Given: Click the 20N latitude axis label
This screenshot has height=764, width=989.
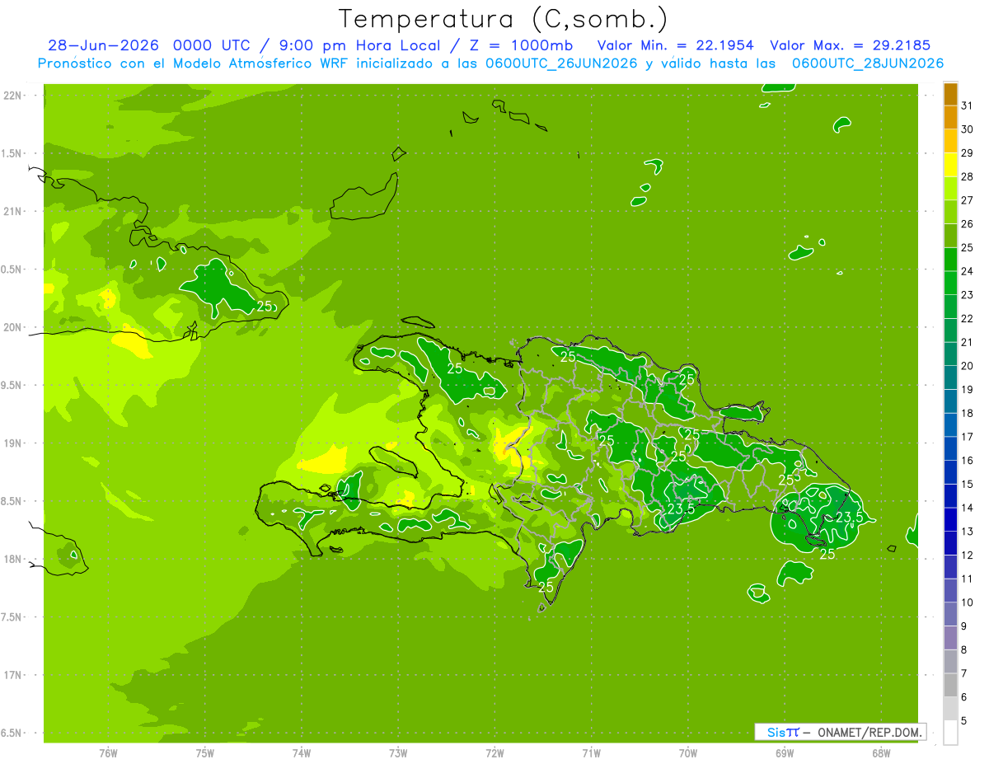Looking at the screenshot, I should (13, 328).
